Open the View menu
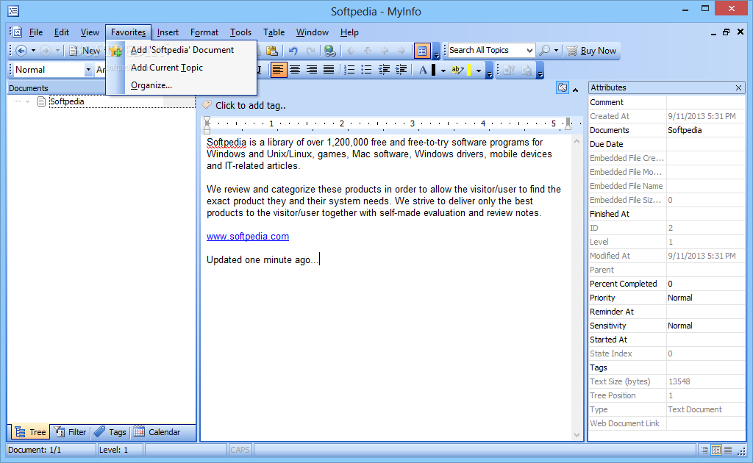753x463 pixels. [90, 32]
